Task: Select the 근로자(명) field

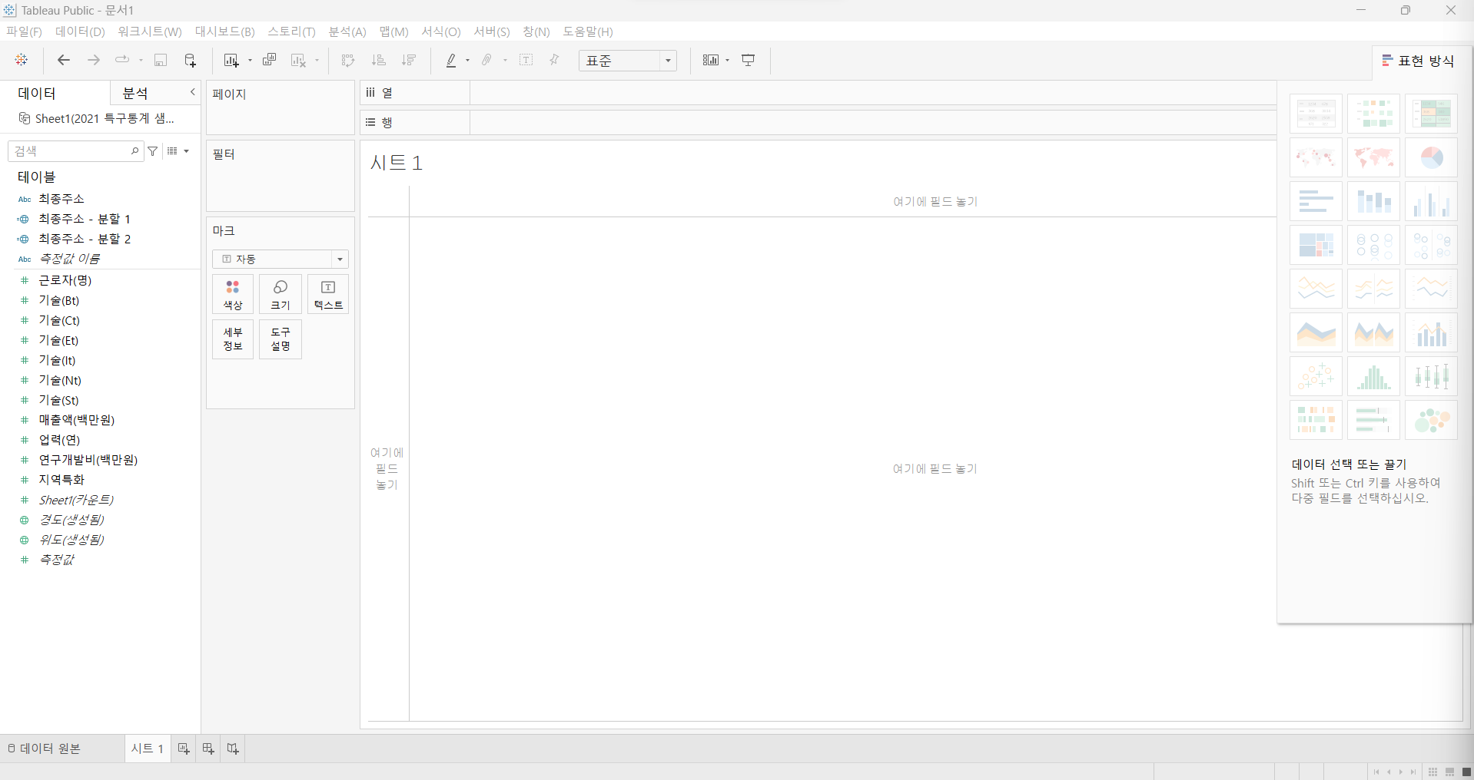Action: pyautogui.click(x=65, y=280)
